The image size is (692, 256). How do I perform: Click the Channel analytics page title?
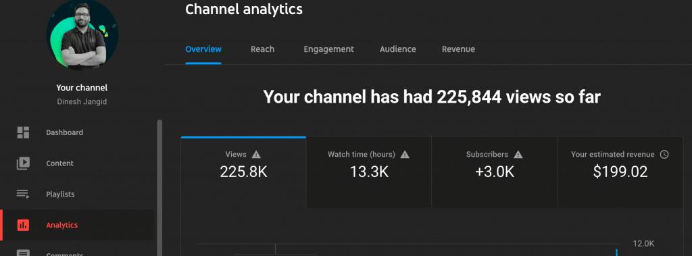[243, 9]
